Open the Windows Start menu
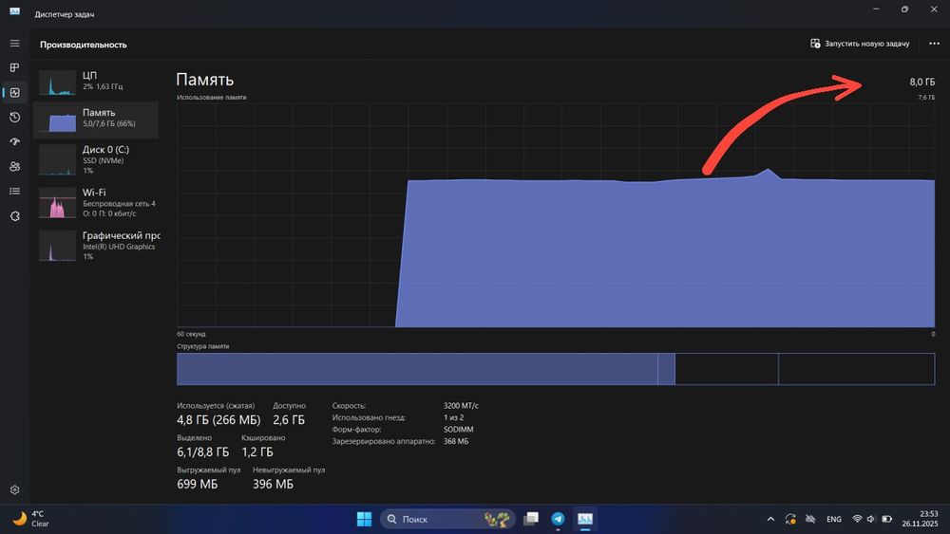This screenshot has width=950, height=534. click(x=364, y=519)
